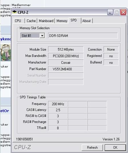The width and height of the screenshot is (128, 153).
Task: Select the Memory tab
Action: click(62, 21)
